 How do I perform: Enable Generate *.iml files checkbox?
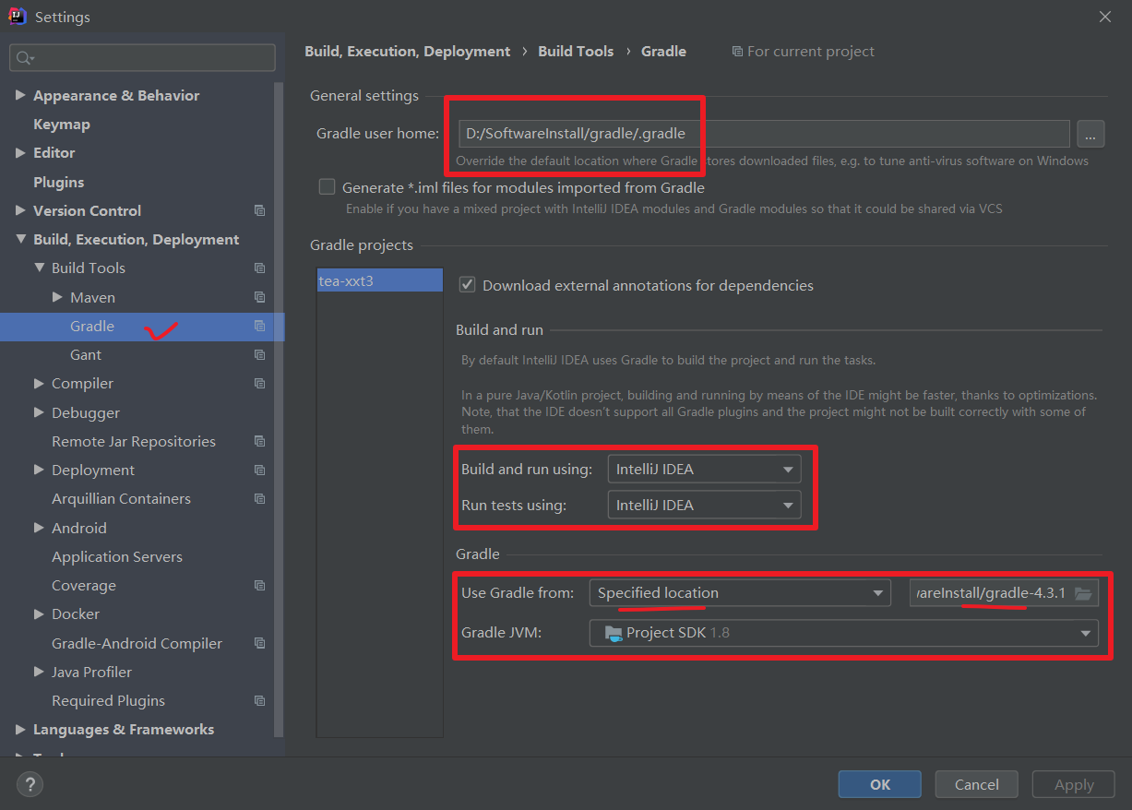[x=327, y=186]
